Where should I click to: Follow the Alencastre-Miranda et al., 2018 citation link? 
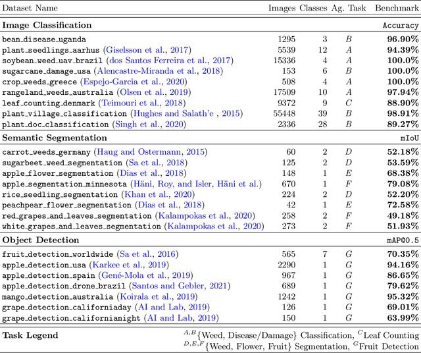pyautogui.click(x=159, y=71)
